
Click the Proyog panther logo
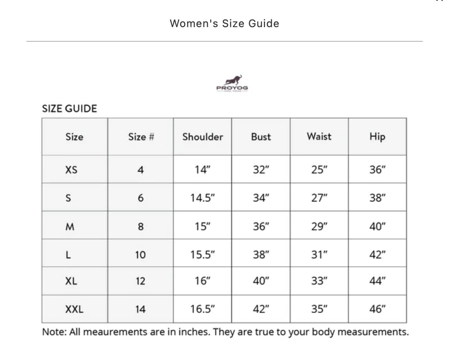pos(232,83)
